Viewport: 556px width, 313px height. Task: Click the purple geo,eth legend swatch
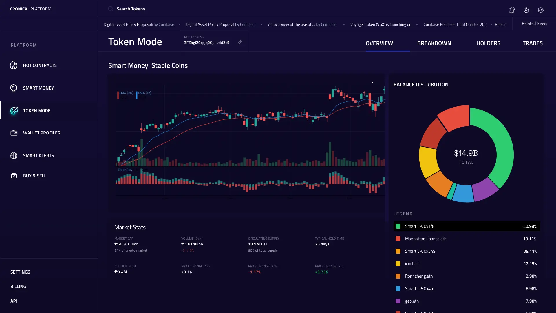[x=398, y=301]
